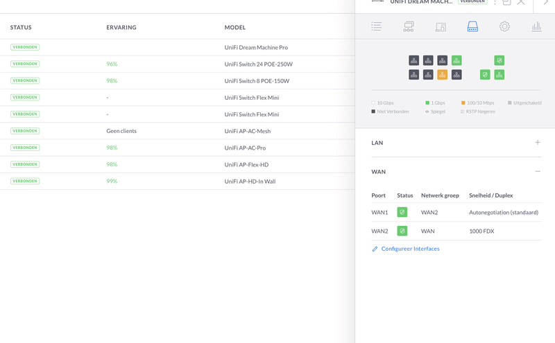Click the green shield port above the others
Screen dimensions: 555x343
(499, 60)
